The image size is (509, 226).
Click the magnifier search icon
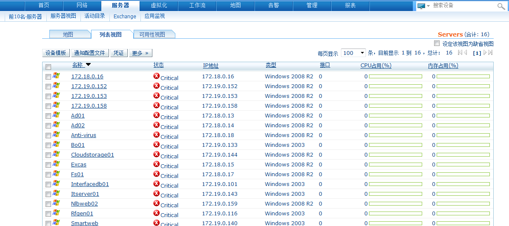coord(501,6)
